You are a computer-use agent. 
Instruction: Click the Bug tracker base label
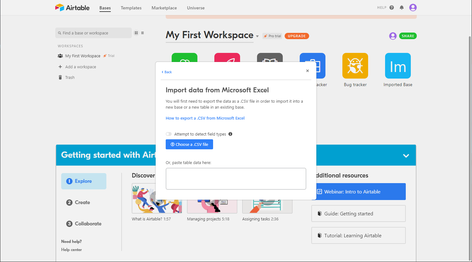click(355, 85)
